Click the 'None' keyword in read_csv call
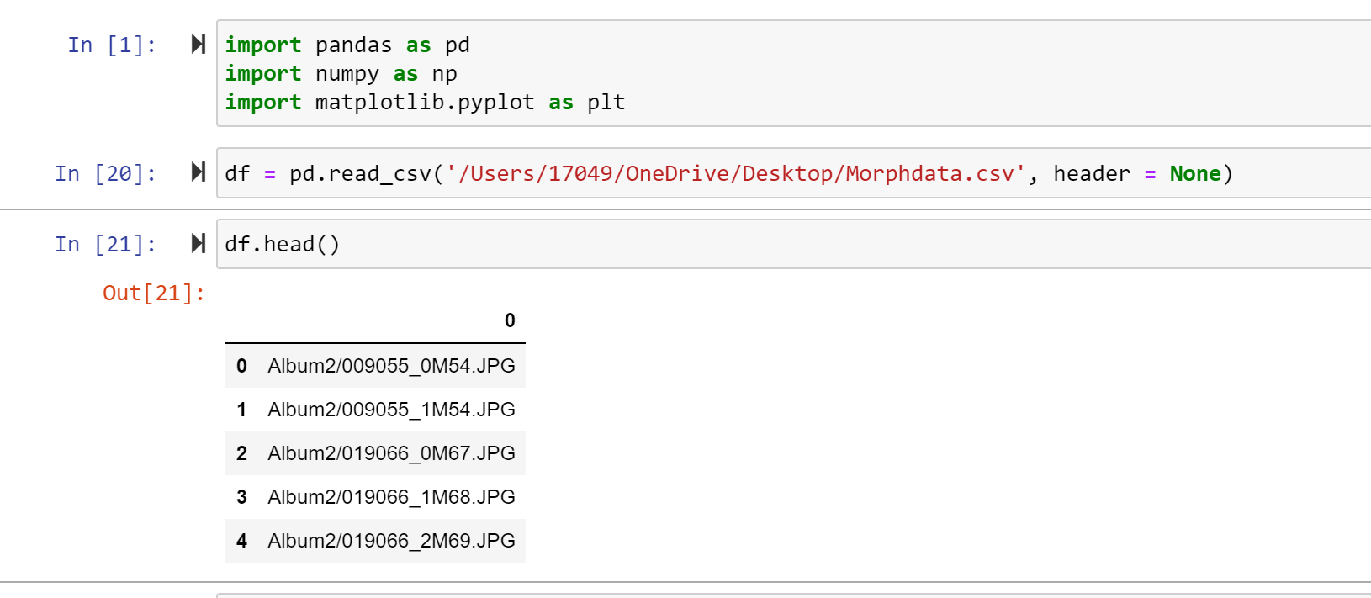 [x=1195, y=173]
